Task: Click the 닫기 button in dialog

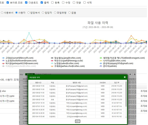Action: [x=78, y=121]
